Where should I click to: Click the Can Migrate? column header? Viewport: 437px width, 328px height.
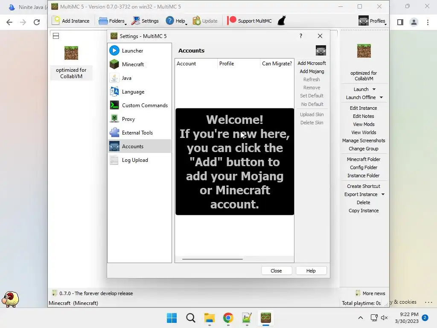pyautogui.click(x=277, y=64)
